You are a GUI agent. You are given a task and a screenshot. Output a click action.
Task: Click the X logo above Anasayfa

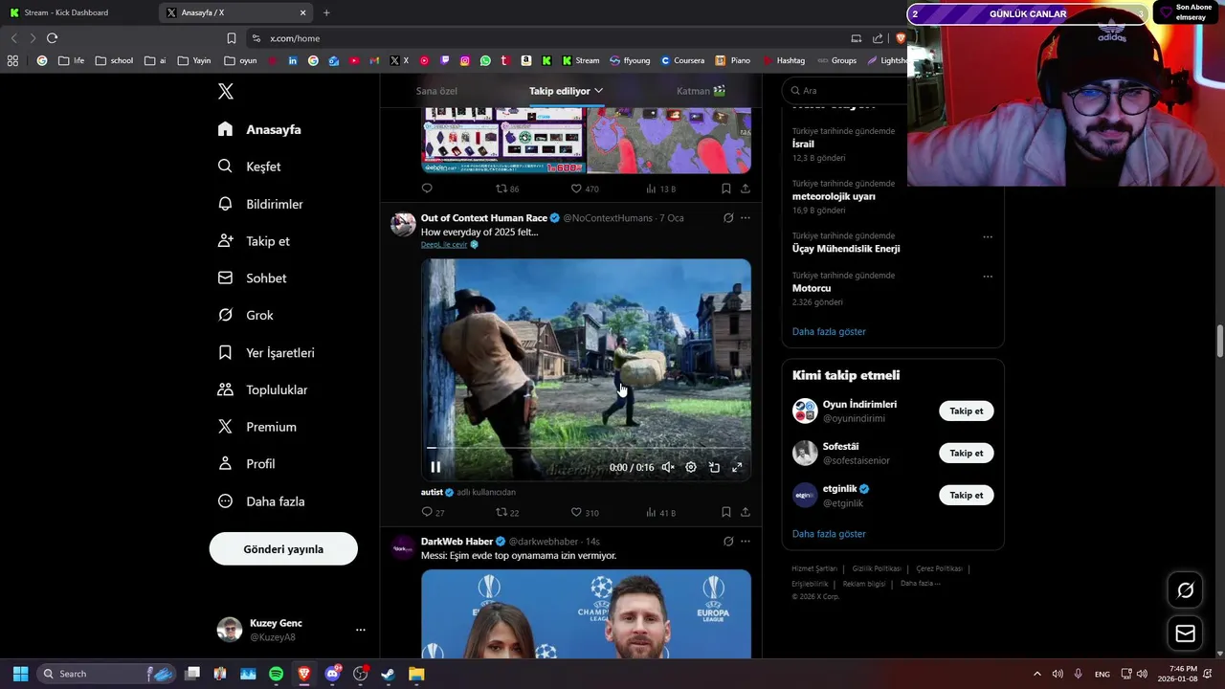(x=226, y=92)
